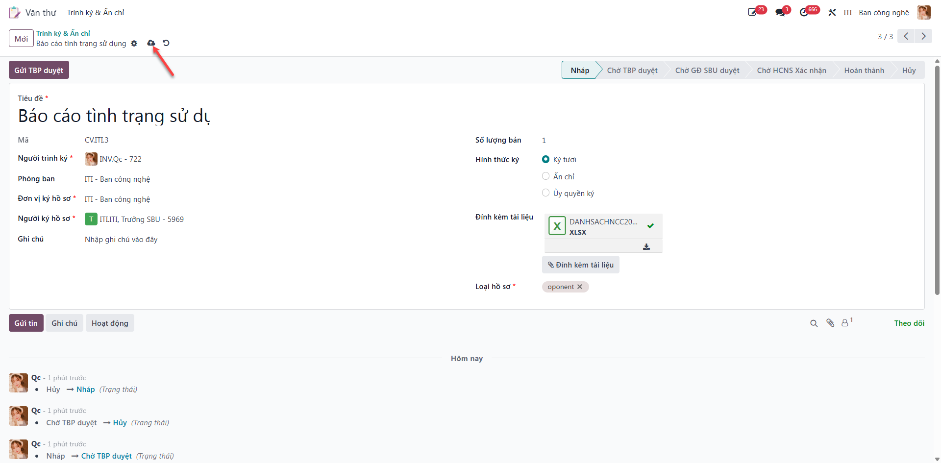Select Ấn chỉ signing option
Screen dimensions: 941x463
click(x=545, y=176)
